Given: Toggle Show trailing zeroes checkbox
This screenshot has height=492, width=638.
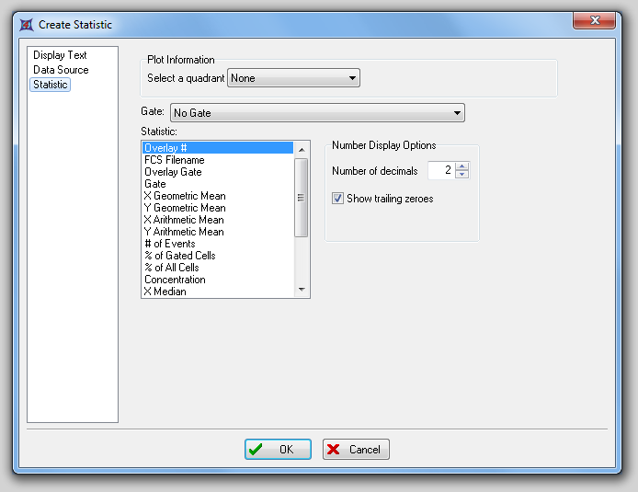Looking at the screenshot, I should pos(338,199).
